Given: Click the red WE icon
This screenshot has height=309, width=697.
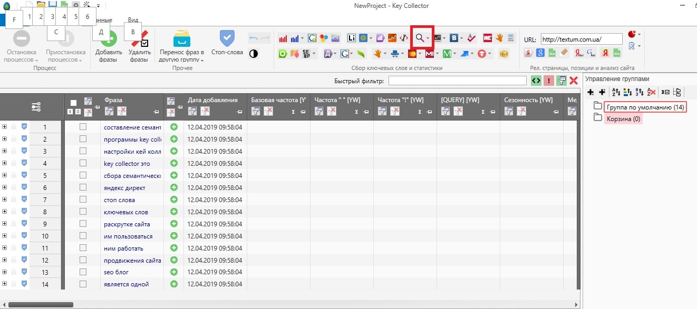Looking at the screenshot, I should point(488,38).
